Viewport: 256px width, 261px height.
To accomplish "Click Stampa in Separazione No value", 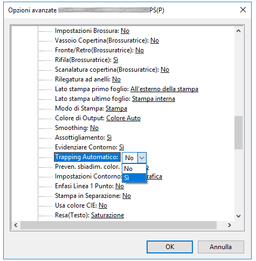I will (x=127, y=196).
